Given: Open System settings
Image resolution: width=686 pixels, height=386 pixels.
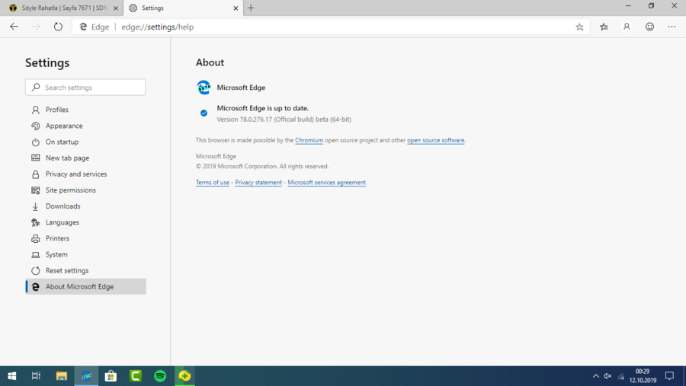Looking at the screenshot, I should point(85,254).
